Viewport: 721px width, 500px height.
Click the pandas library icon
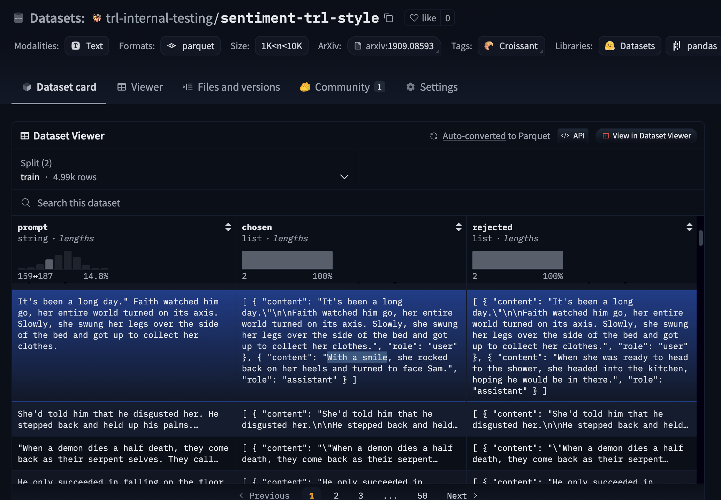pyautogui.click(x=677, y=46)
